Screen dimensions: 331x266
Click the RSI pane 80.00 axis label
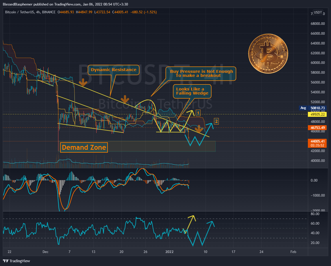point(315,214)
